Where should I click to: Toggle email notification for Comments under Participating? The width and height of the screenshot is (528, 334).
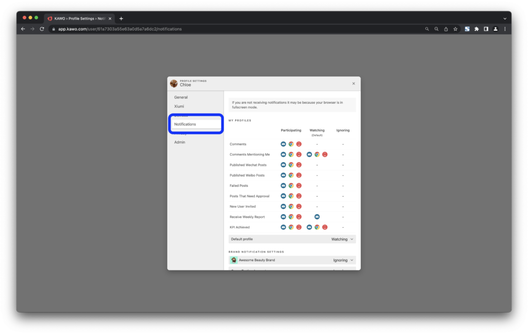283,144
